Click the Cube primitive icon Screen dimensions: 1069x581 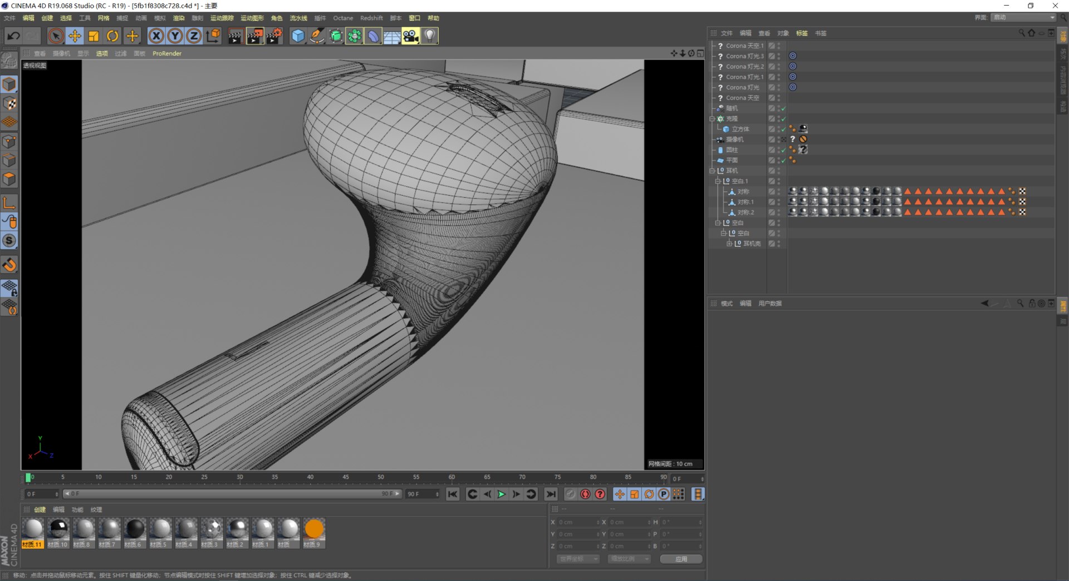(298, 36)
